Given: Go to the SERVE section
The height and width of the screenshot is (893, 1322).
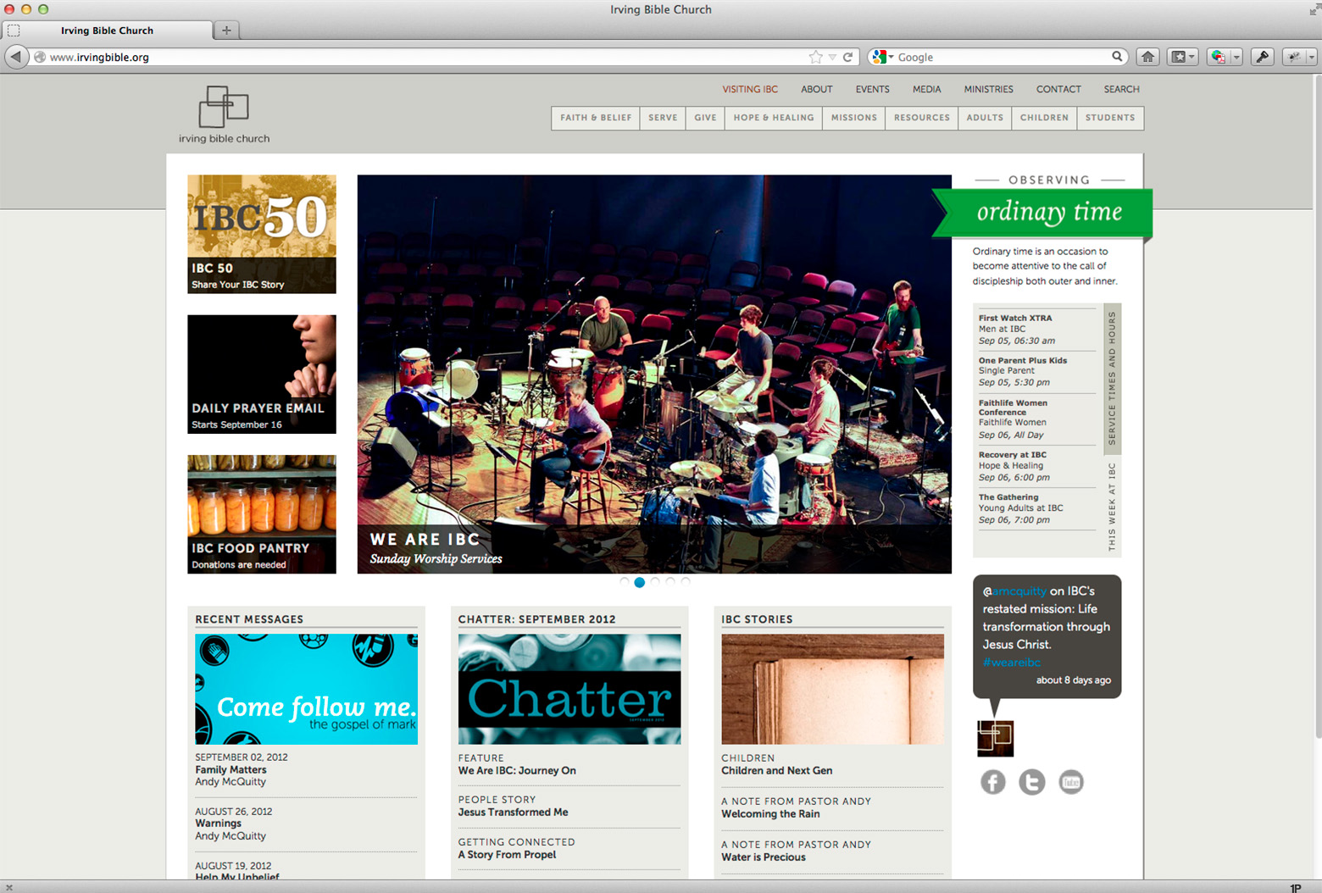Looking at the screenshot, I should 663,118.
